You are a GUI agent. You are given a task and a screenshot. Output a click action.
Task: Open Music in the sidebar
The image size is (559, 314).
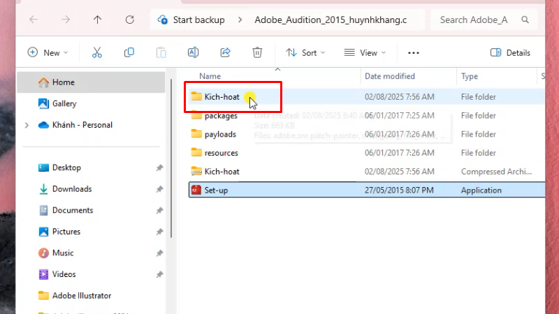(x=63, y=253)
